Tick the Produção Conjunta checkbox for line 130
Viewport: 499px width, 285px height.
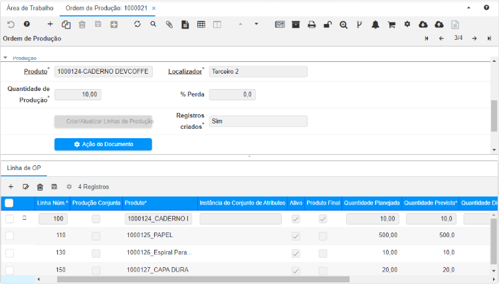click(x=96, y=252)
